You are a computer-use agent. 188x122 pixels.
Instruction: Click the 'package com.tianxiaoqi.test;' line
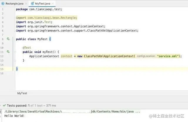(x=39, y=9)
